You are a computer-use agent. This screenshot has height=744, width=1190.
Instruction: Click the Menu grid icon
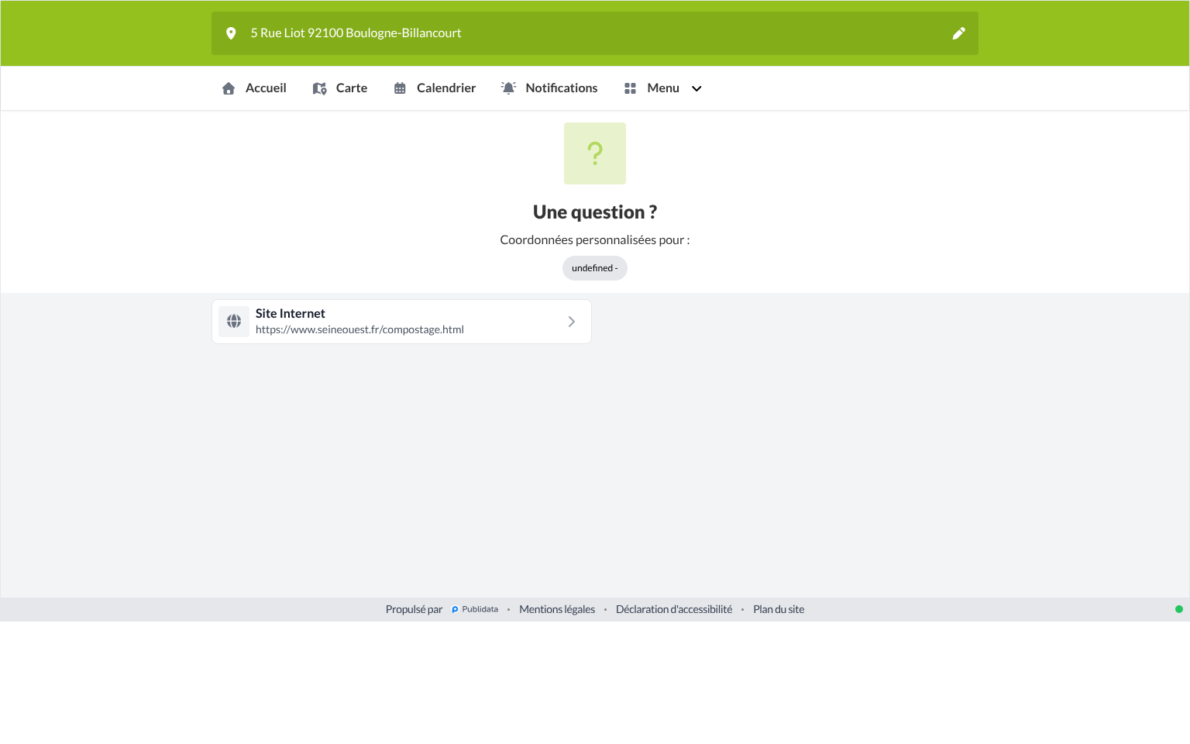click(630, 88)
